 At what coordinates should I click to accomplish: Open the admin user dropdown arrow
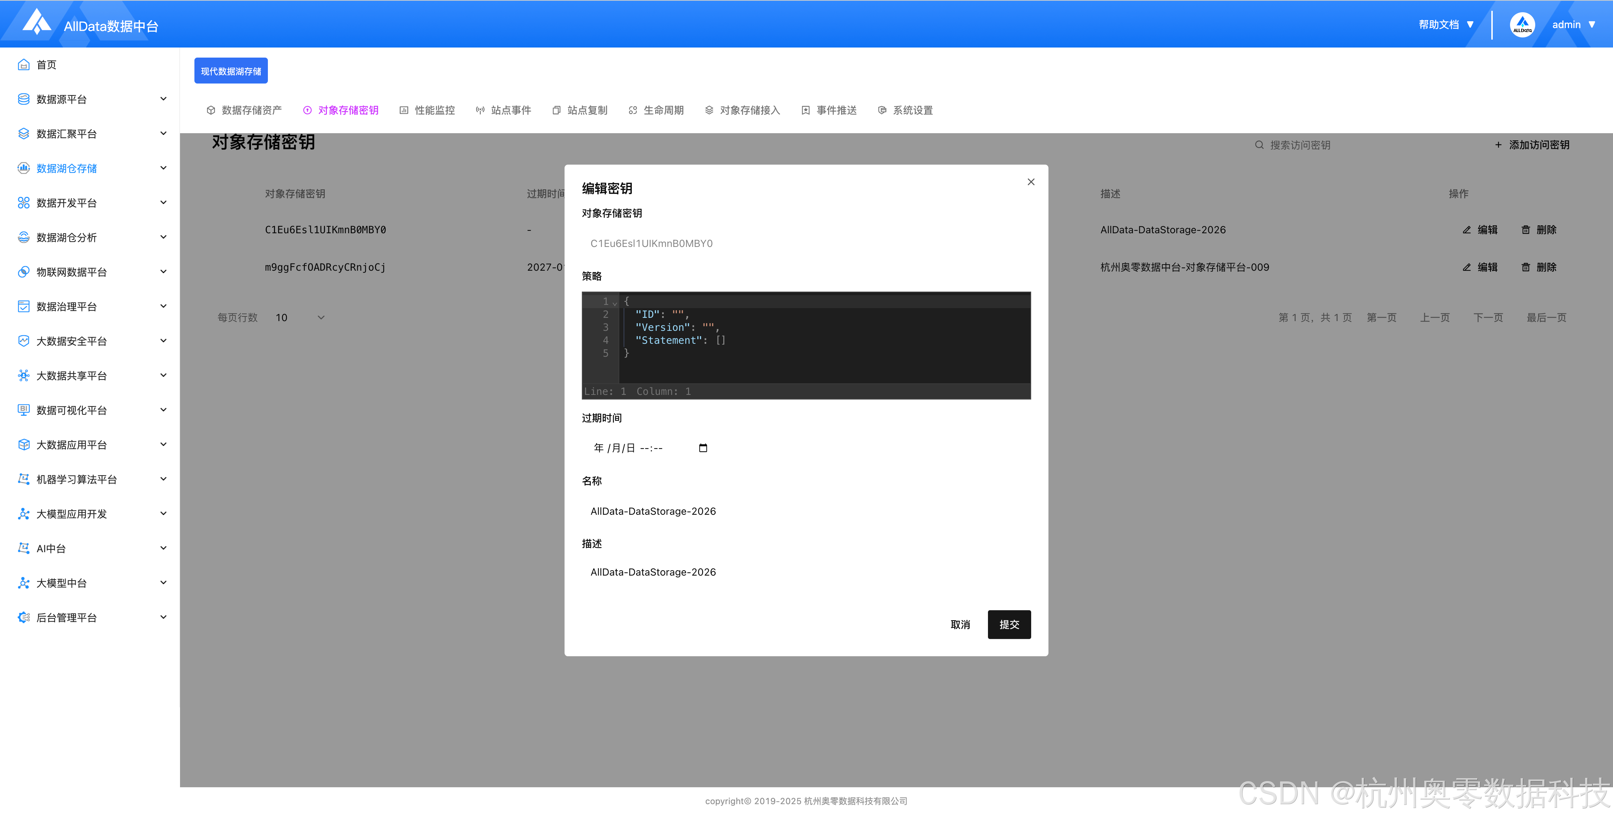pyautogui.click(x=1592, y=25)
